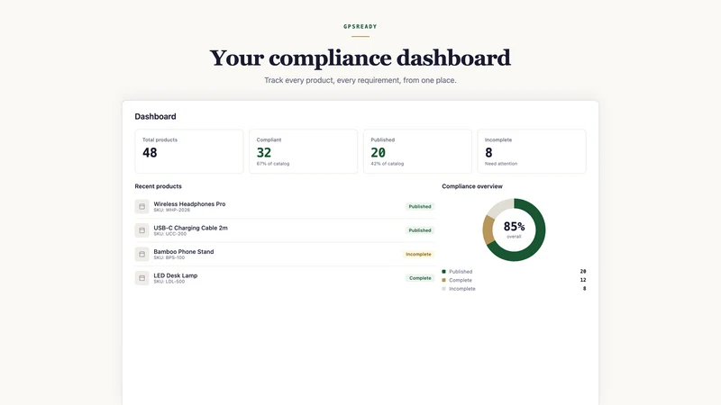Click the SKU: WHP-2026 text
The image size is (721, 405).
click(x=171, y=211)
